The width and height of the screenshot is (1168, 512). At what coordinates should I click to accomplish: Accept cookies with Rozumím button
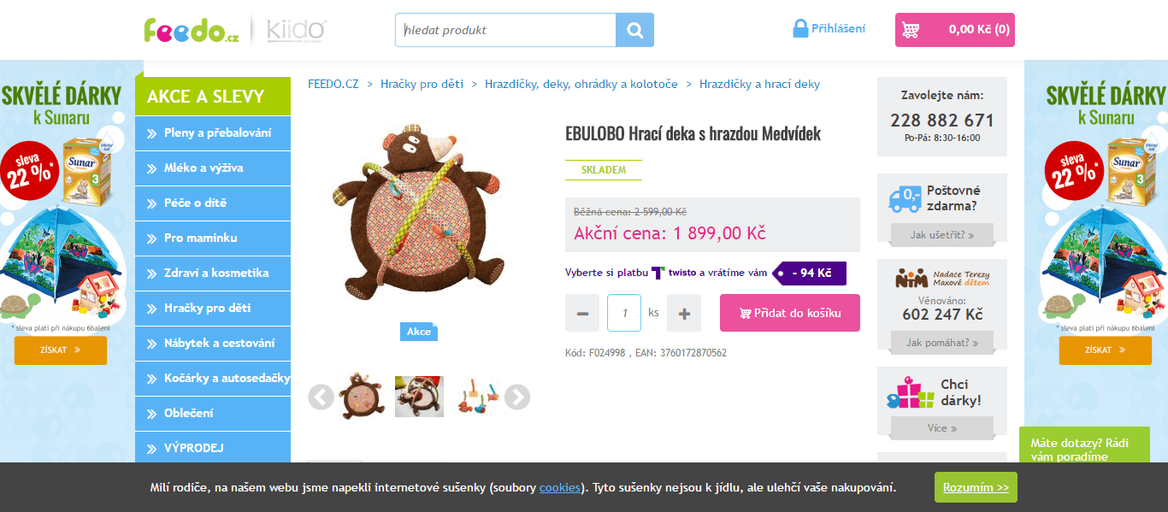(976, 487)
